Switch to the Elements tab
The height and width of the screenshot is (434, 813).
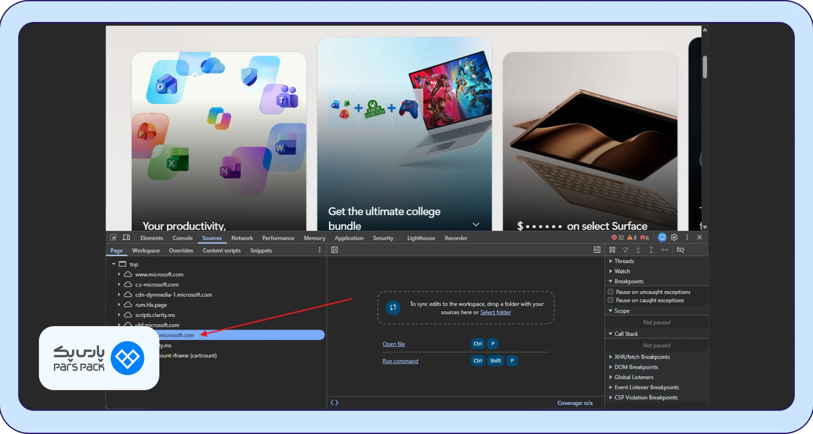pyautogui.click(x=152, y=238)
